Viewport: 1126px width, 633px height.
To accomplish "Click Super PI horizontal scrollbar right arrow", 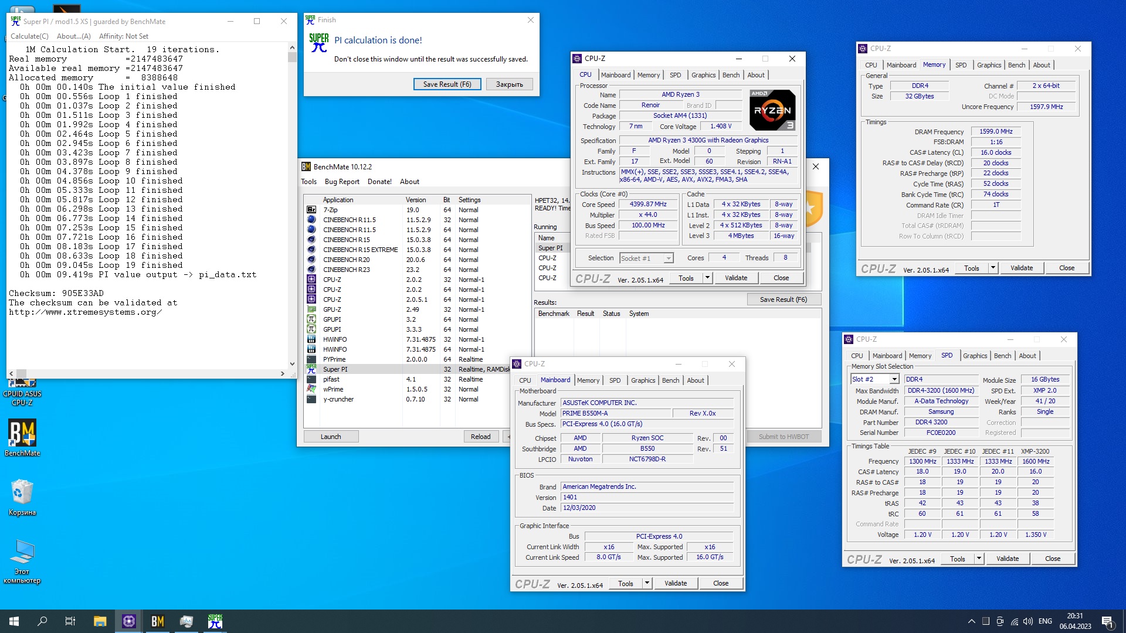I will [x=283, y=373].
